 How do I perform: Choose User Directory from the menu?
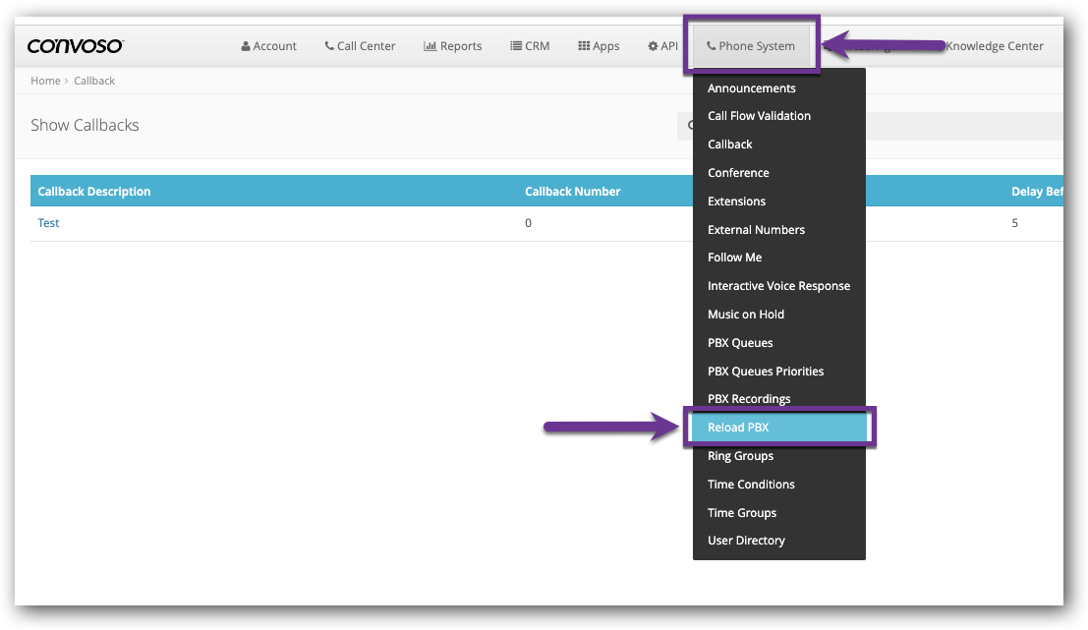point(746,540)
